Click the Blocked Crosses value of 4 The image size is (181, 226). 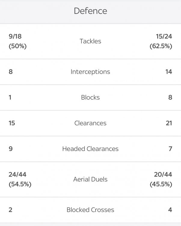(x=170, y=210)
